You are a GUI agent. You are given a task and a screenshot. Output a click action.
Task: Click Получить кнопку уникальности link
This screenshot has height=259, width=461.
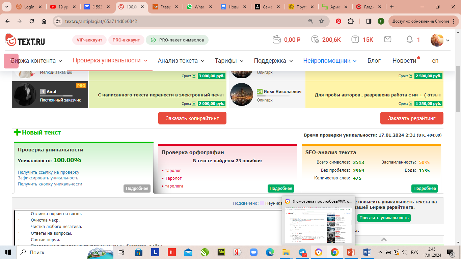click(50, 184)
